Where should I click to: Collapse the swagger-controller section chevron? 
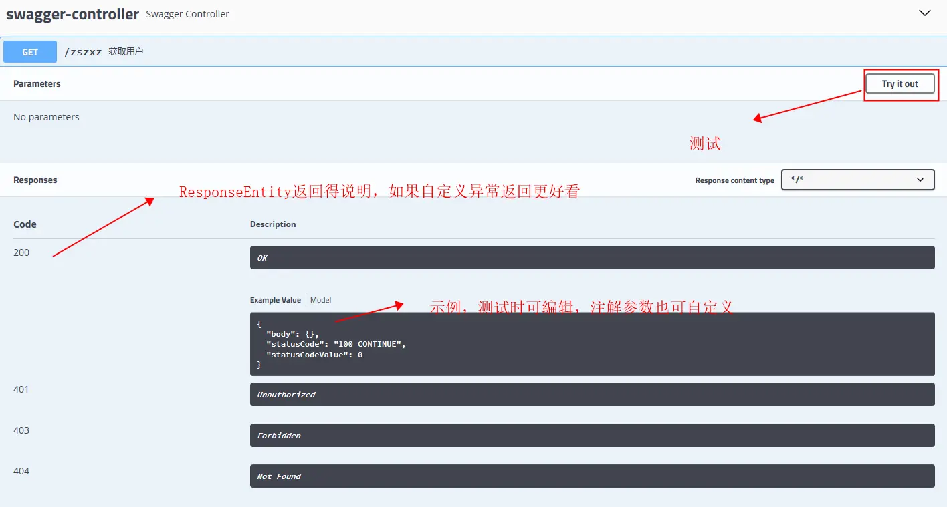(x=925, y=13)
